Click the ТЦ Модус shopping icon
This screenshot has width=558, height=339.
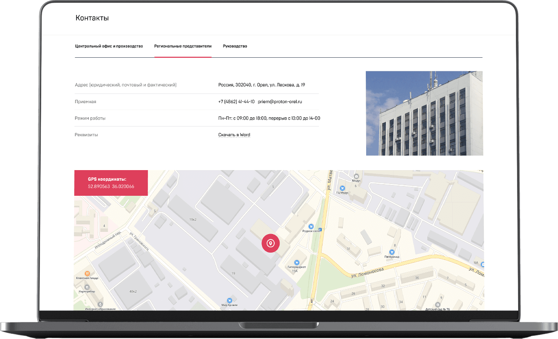342,188
